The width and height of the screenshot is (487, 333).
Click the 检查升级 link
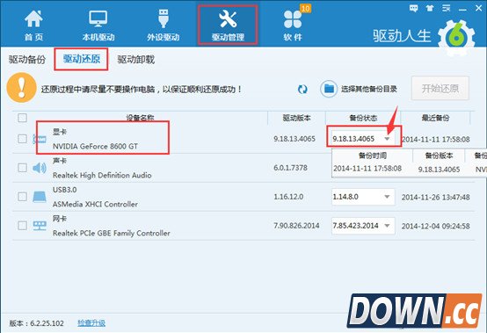(x=91, y=323)
